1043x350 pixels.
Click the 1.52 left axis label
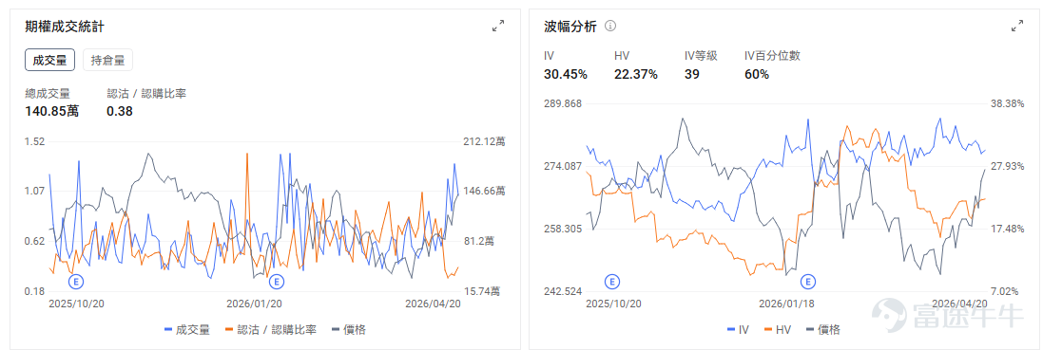point(34,141)
